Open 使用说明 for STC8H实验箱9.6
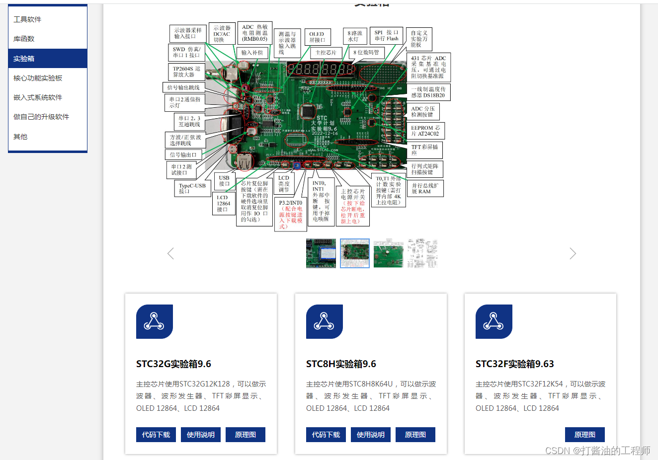The height and width of the screenshot is (460, 658). (371, 435)
